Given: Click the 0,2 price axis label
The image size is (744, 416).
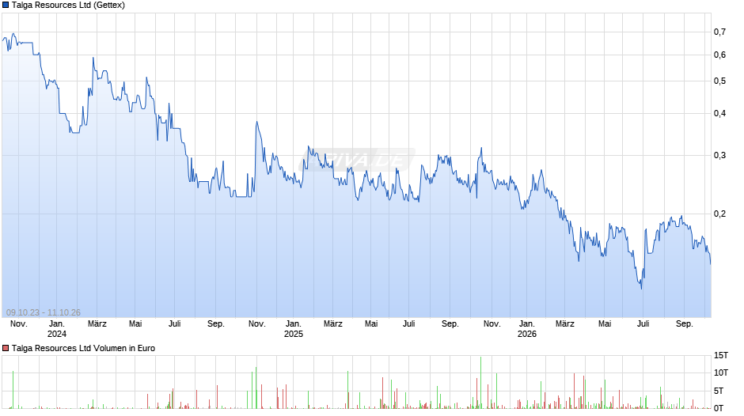Looking at the screenshot, I should (x=719, y=214).
